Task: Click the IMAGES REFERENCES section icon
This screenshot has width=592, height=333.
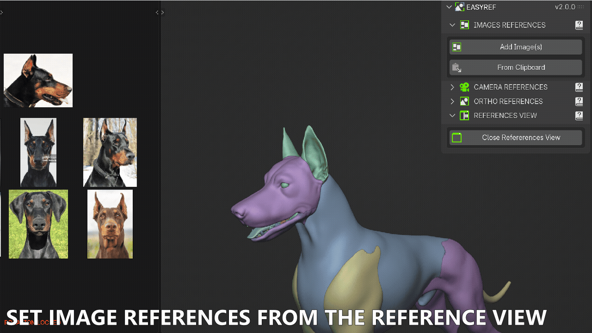Action: pyautogui.click(x=464, y=25)
